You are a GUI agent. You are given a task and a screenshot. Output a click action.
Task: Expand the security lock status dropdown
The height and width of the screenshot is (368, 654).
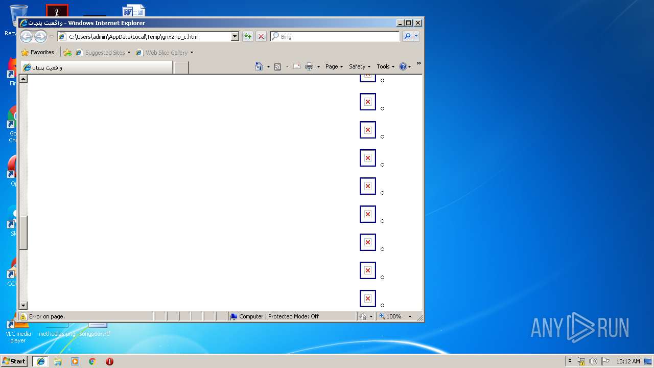pyautogui.click(x=371, y=316)
